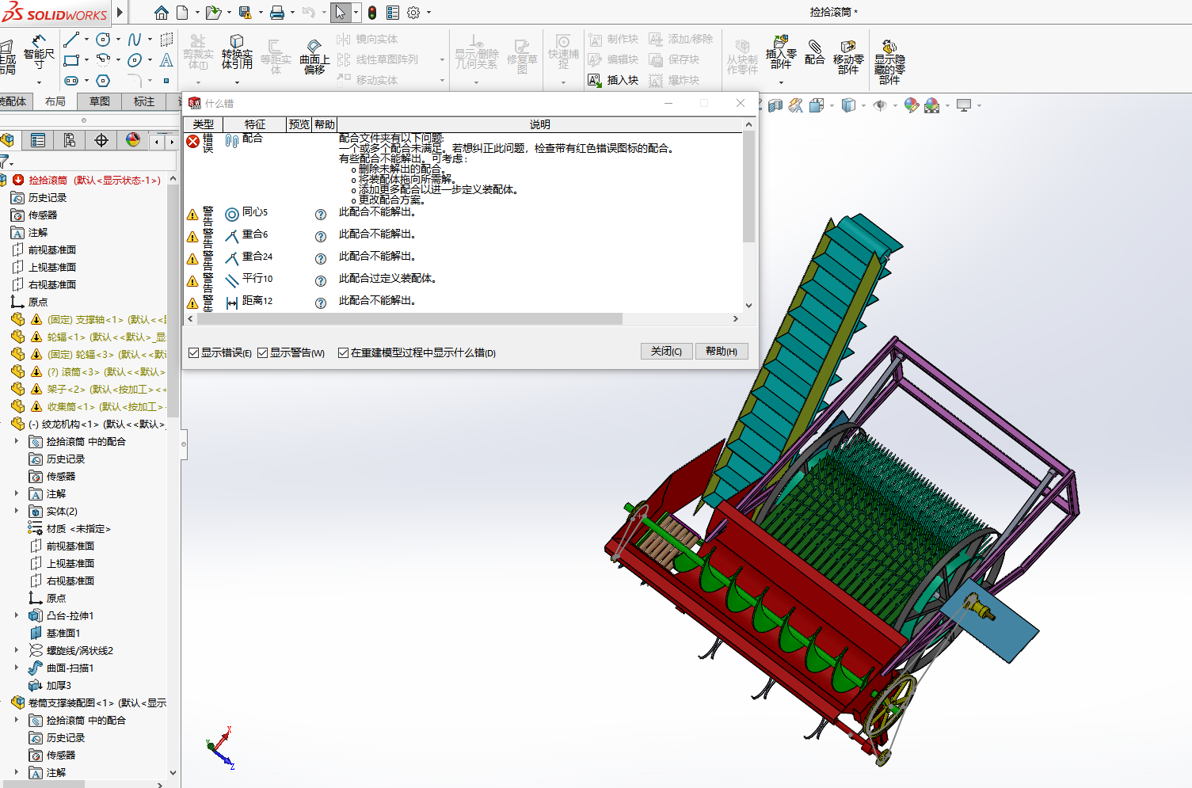Expand the Options gear dropdown arrow
This screenshot has width=1192, height=788.
click(429, 13)
